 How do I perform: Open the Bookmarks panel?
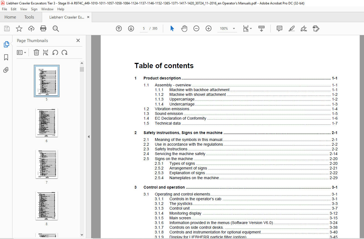(6, 57)
